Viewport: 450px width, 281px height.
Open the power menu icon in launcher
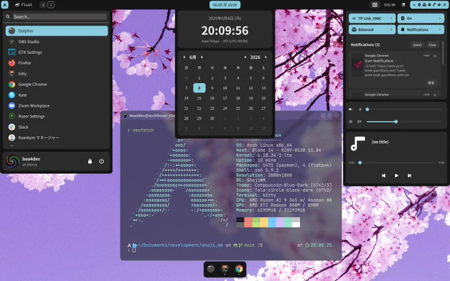102,161
